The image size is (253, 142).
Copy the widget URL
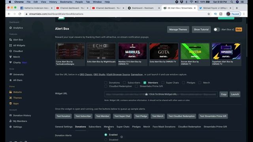tap(224, 94)
